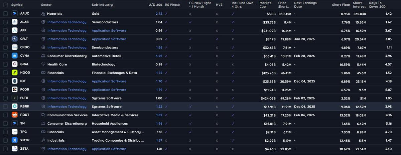Check the checkbox for the APP row
401x155 pixels.
(5, 30)
